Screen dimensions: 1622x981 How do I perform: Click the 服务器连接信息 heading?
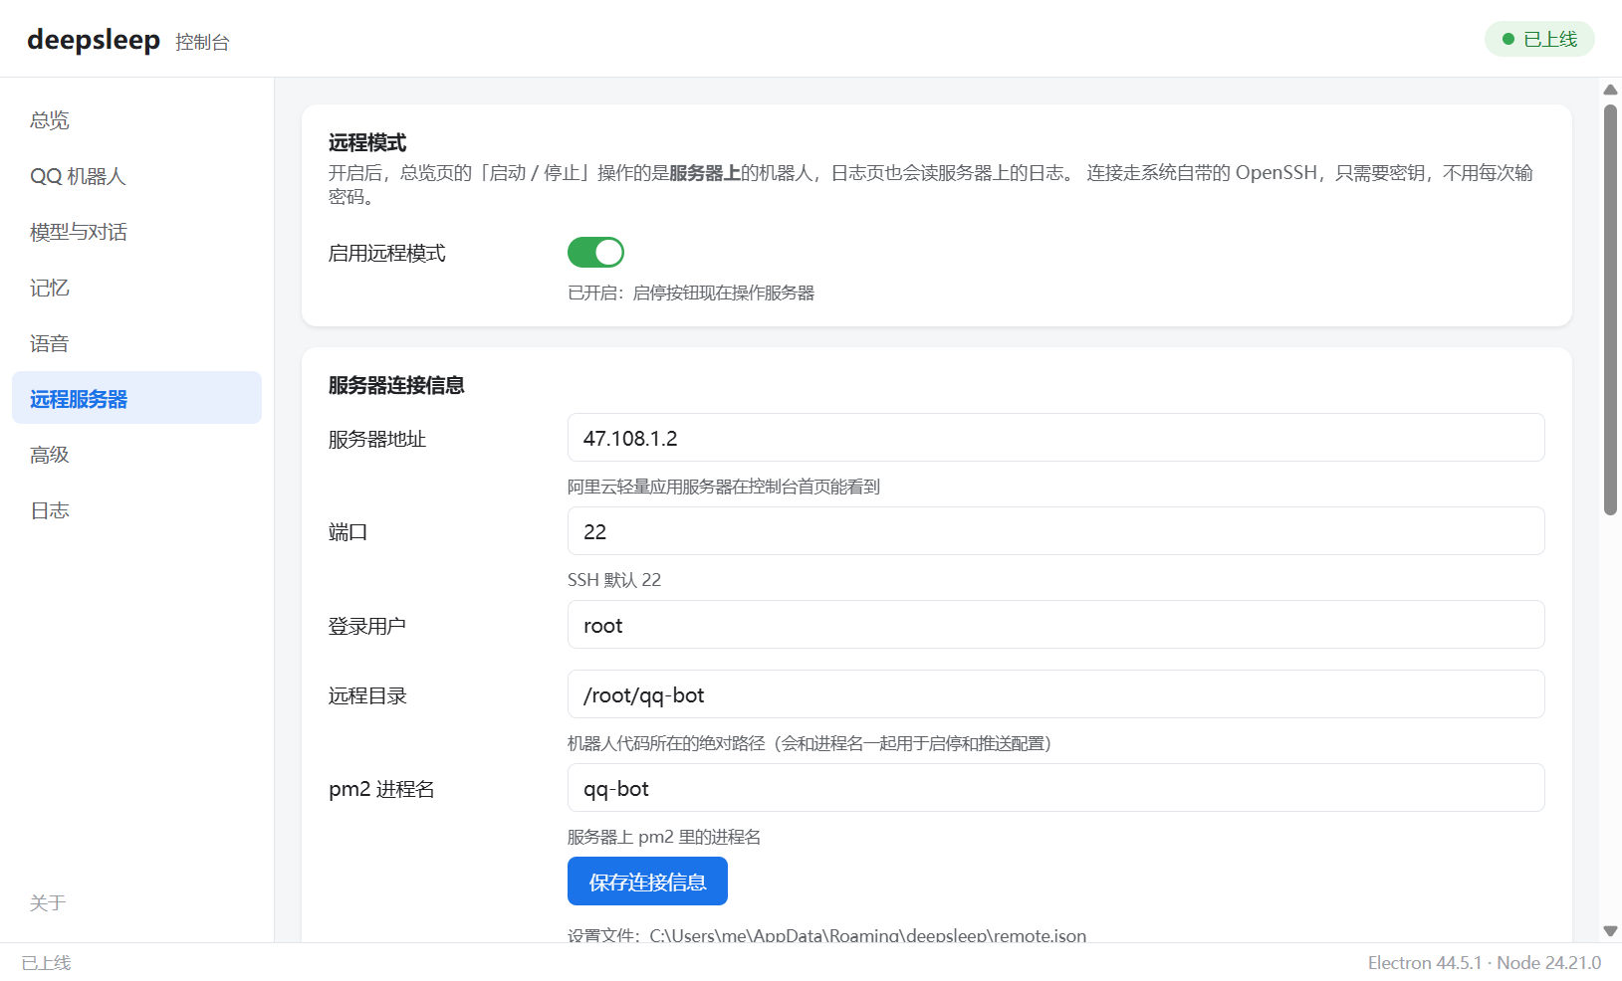396,385
